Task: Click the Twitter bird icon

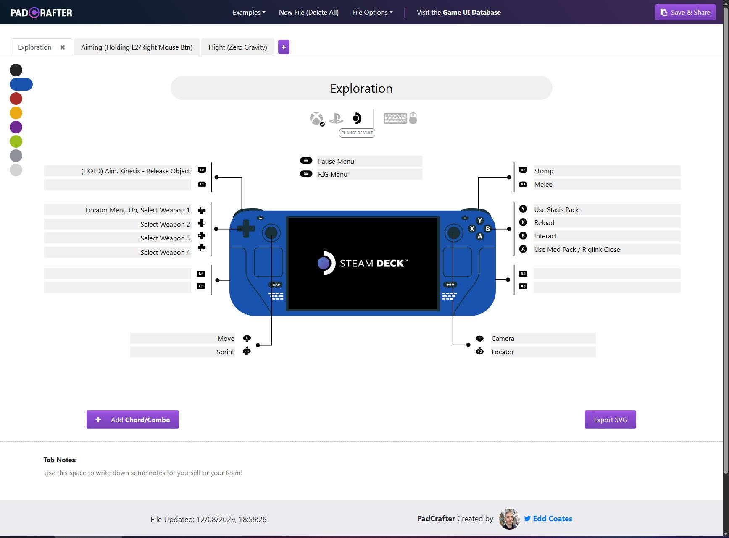Action: click(x=527, y=519)
